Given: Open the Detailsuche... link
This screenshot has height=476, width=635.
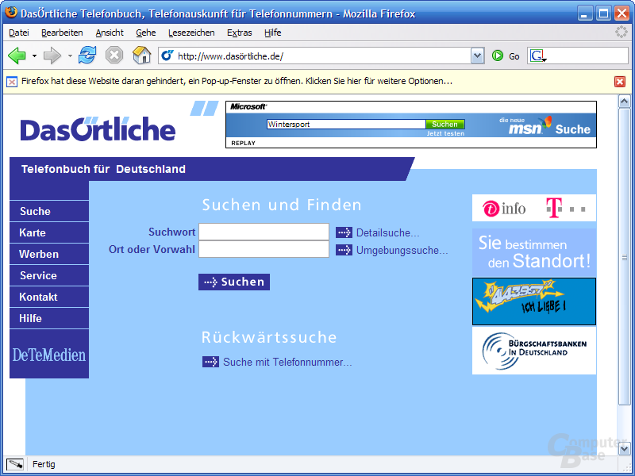Looking at the screenshot, I should coord(388,232).
